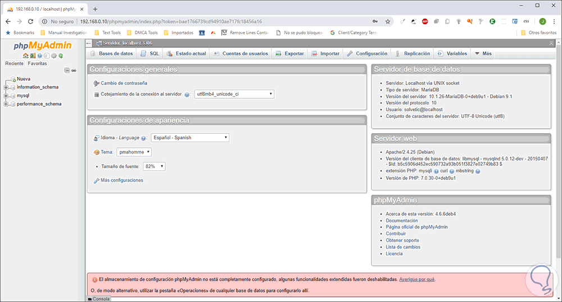The image size is (562, 302).
Task: Open the Consola bar at the bottom
Action: click(99, 299)
